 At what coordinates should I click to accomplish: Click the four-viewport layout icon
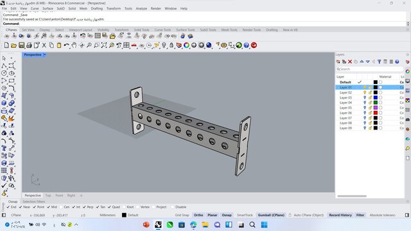click(x=127, y=46)
